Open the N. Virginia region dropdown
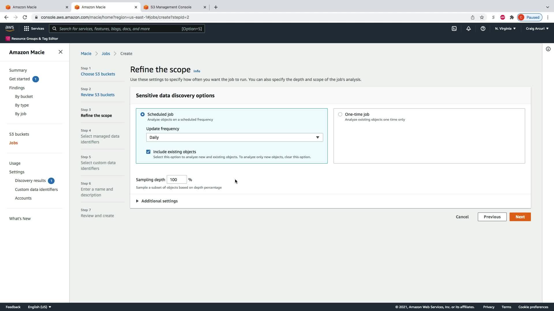This screenshot has height=311, width=554. point(505,29)
